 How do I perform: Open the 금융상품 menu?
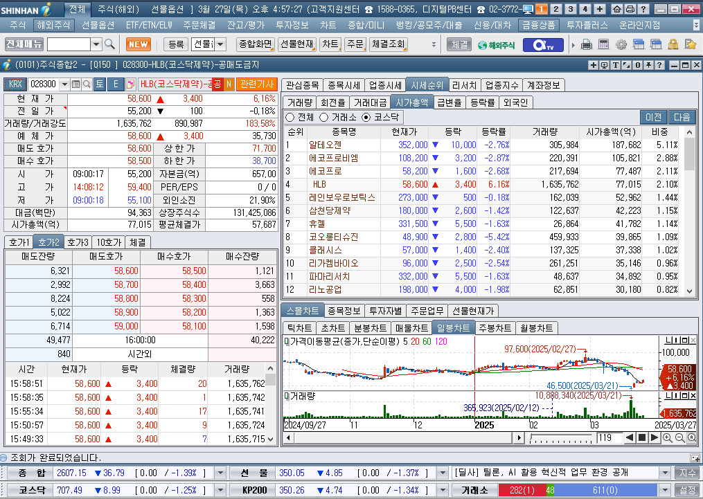[538, 25]
